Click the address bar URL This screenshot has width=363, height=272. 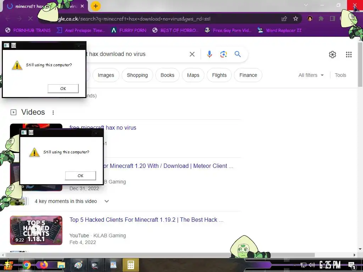[134, 19]
